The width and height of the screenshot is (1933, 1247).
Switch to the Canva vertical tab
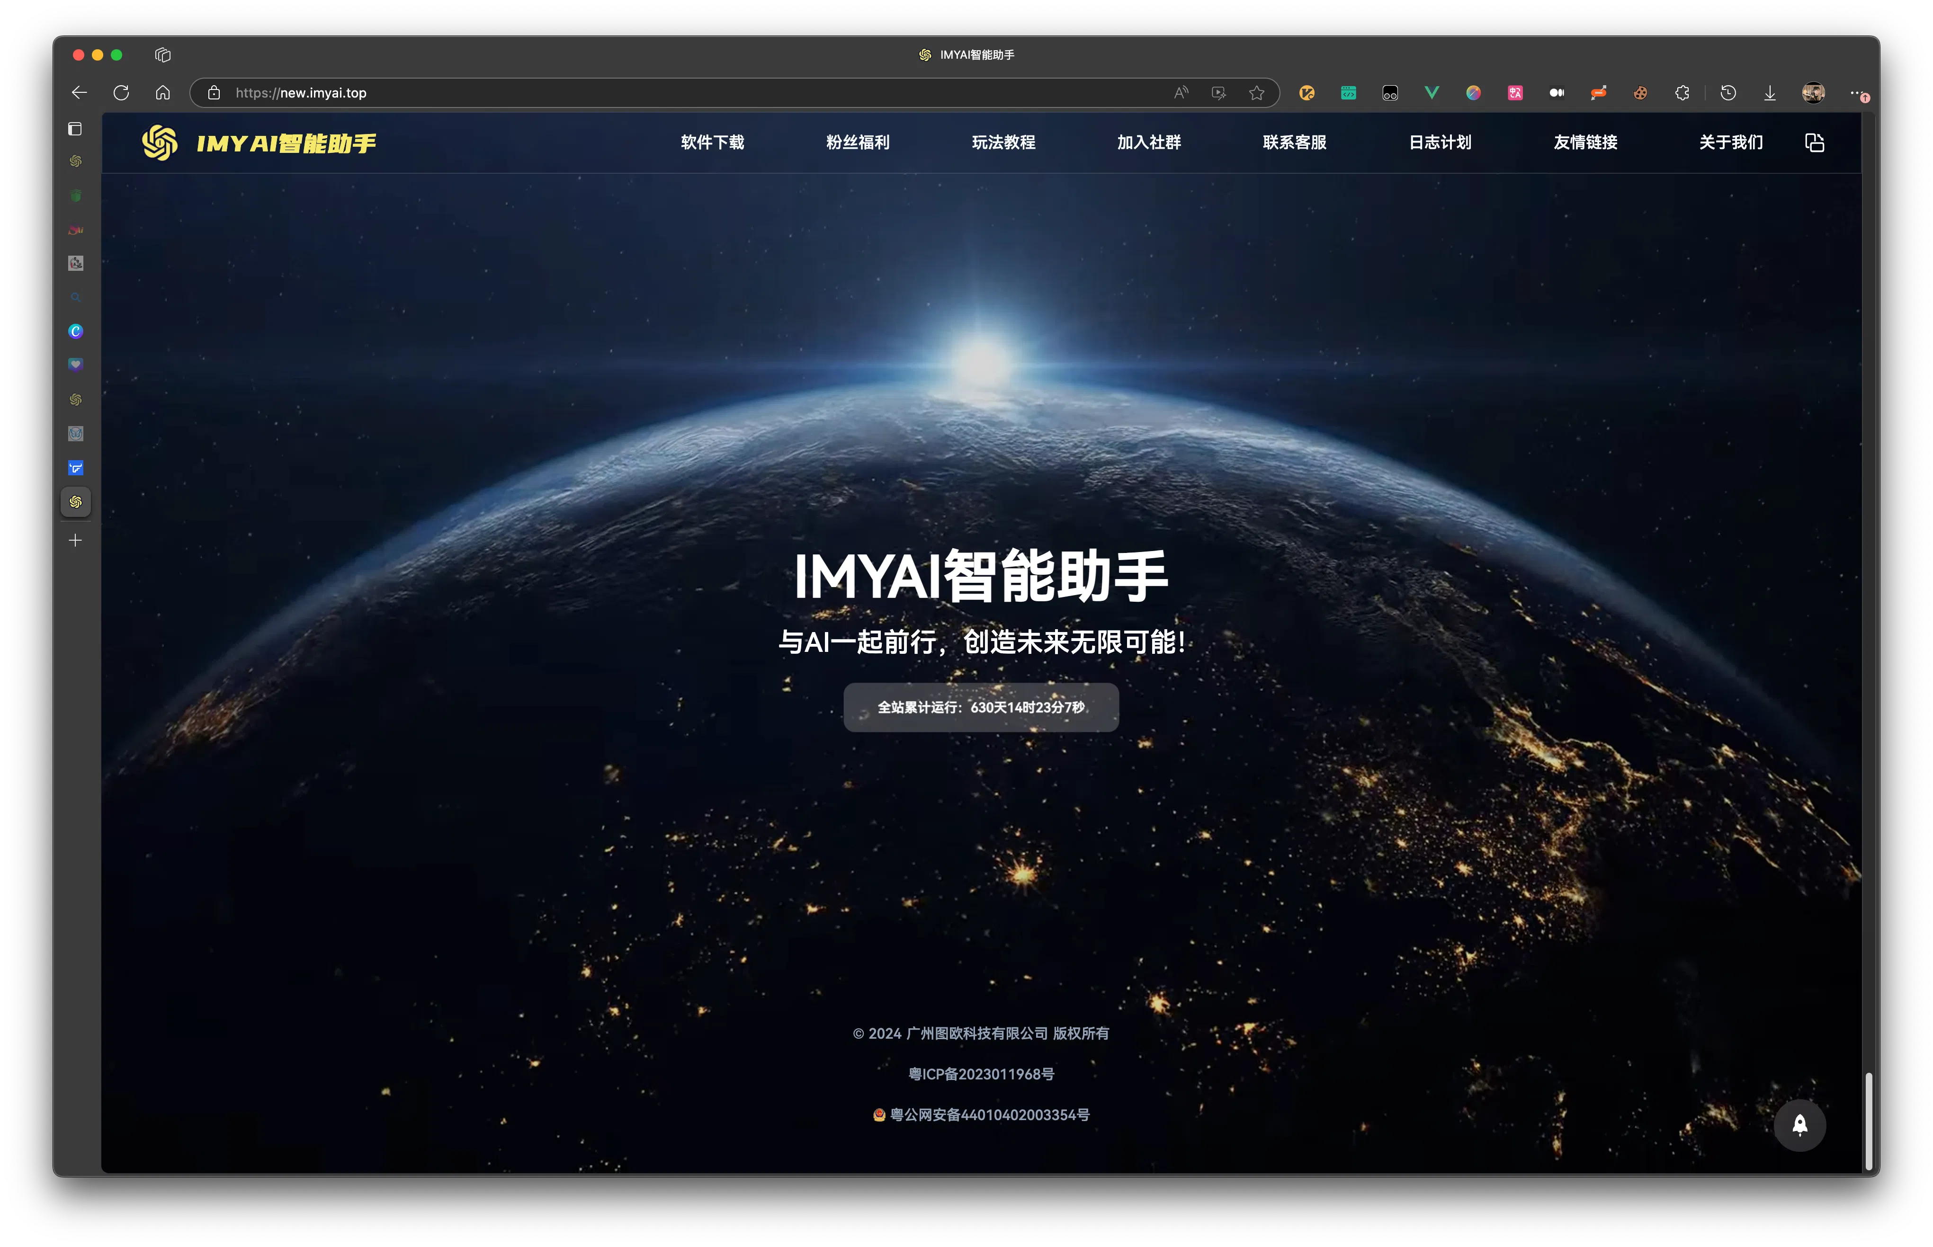point(75,331)
